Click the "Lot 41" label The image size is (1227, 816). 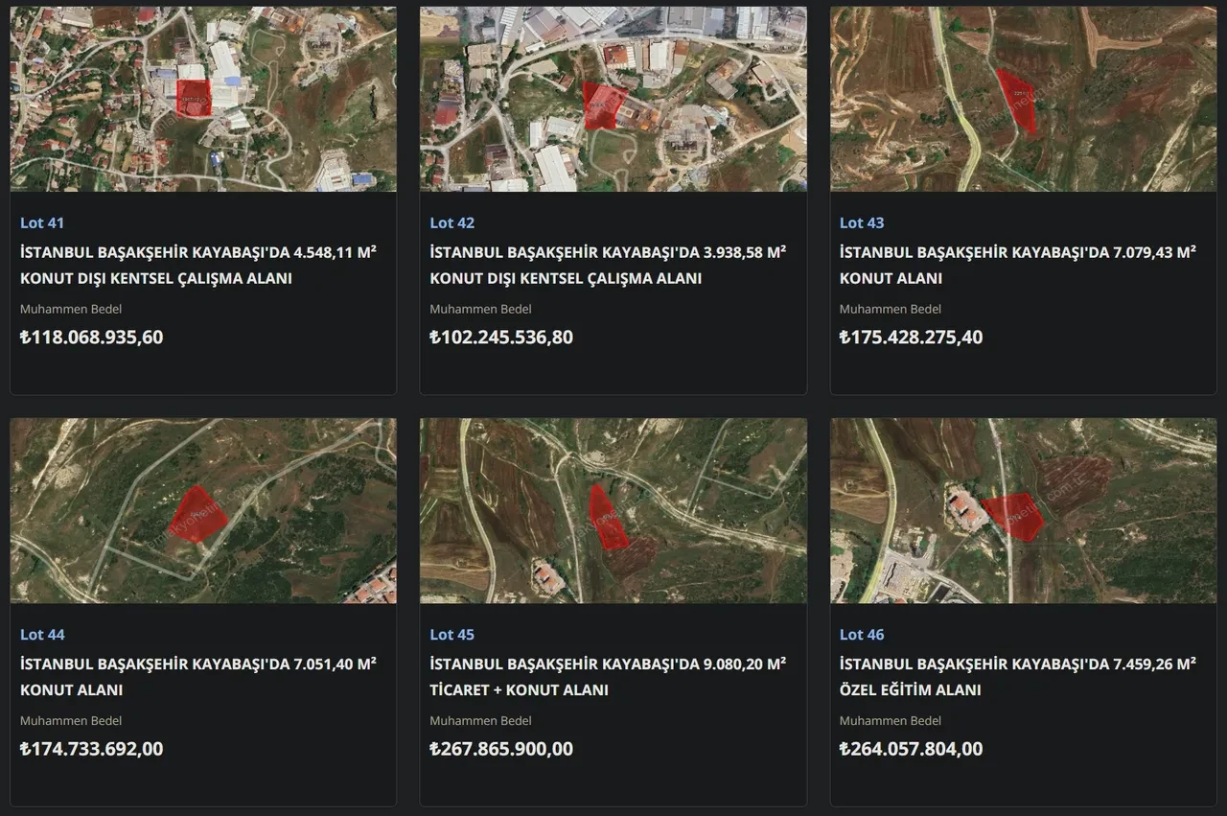[42, 222]
